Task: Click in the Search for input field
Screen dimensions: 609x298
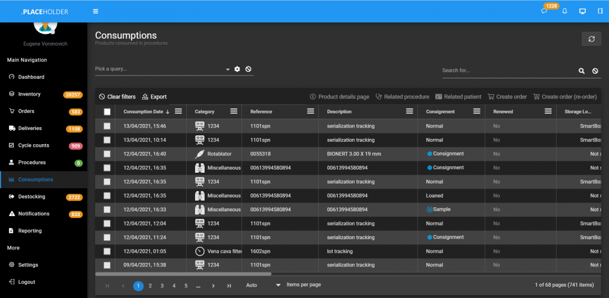Action: (507, 71)
